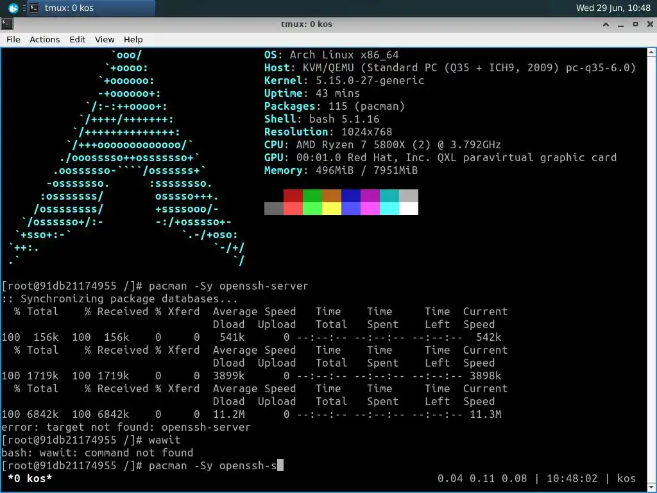Open the Actions menu

click(44, 39)
